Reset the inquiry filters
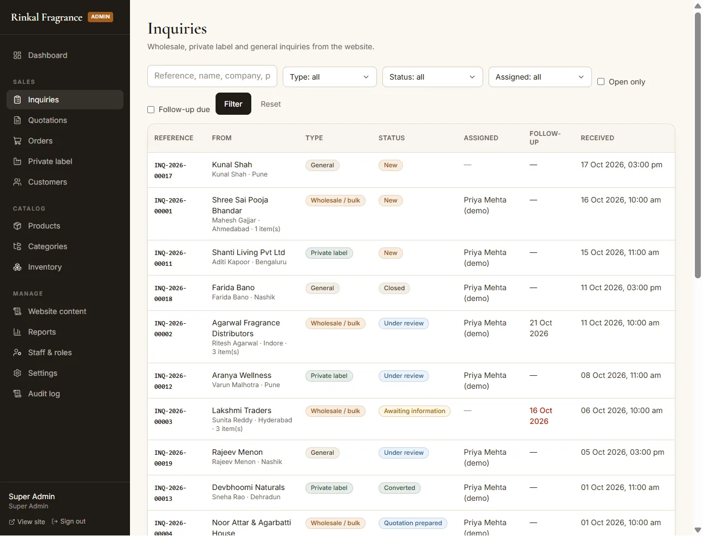This screenshot has width=703, height=536. click(x=271, y=104)
